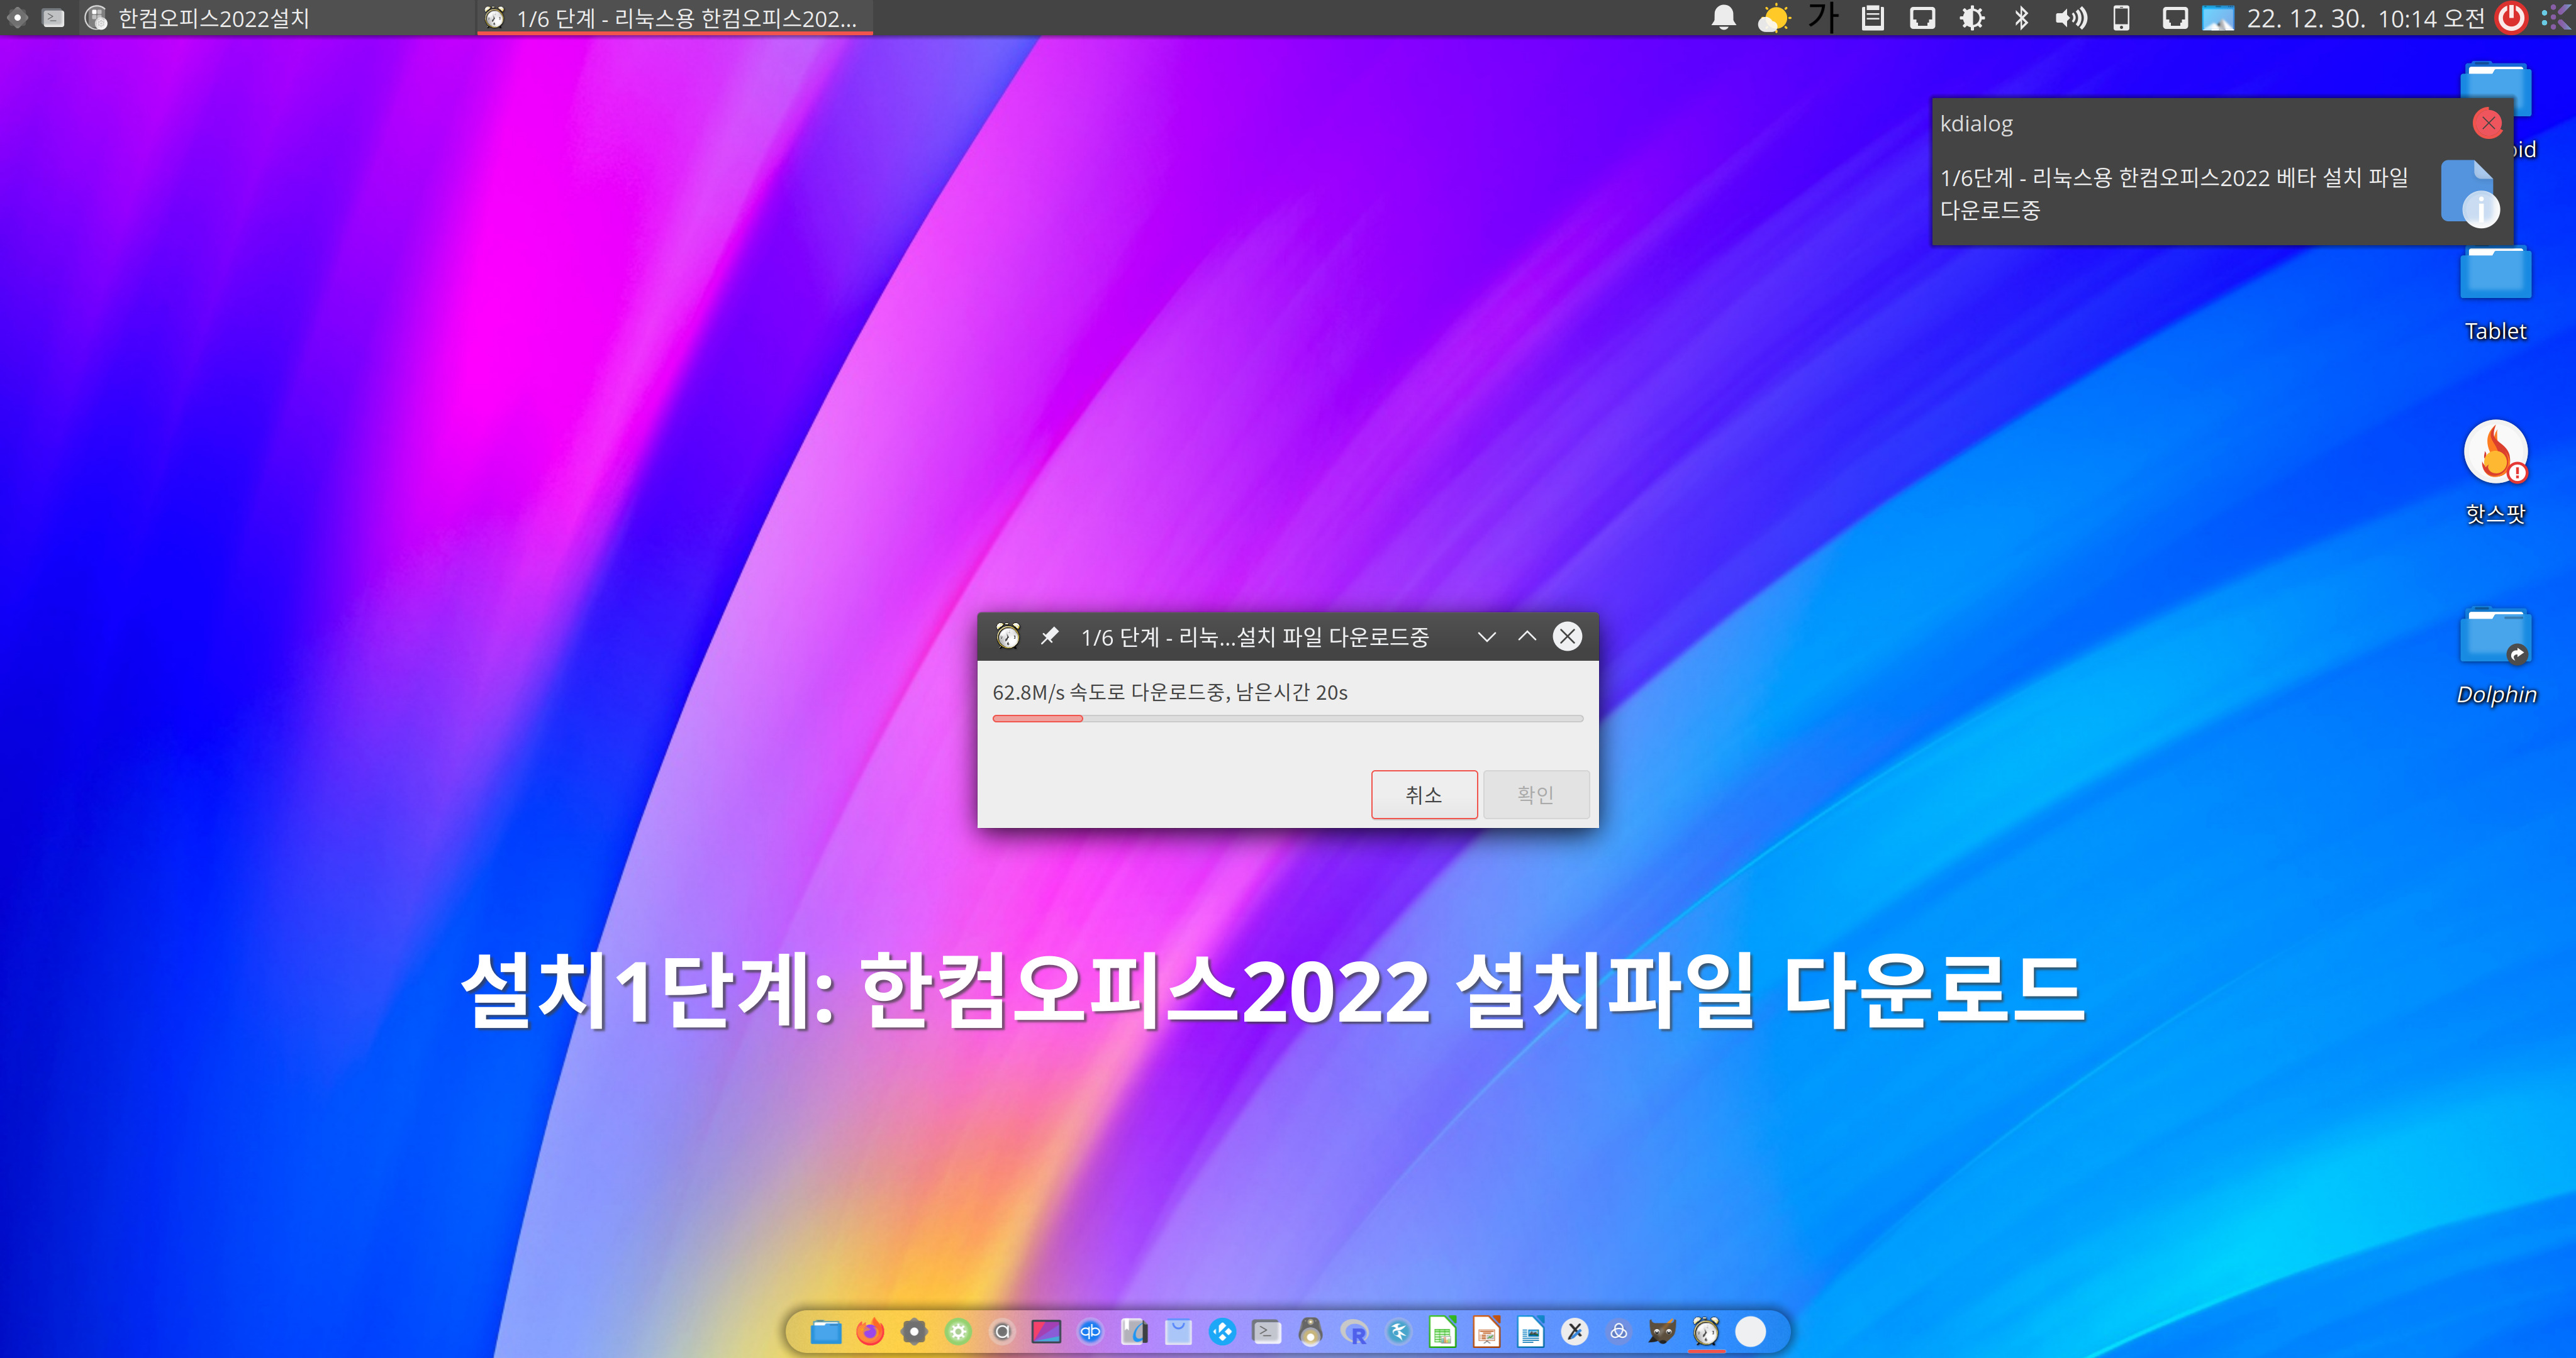
Task: Launch LibreOffice Impress from the dock
Action: click(1487, 1331)
